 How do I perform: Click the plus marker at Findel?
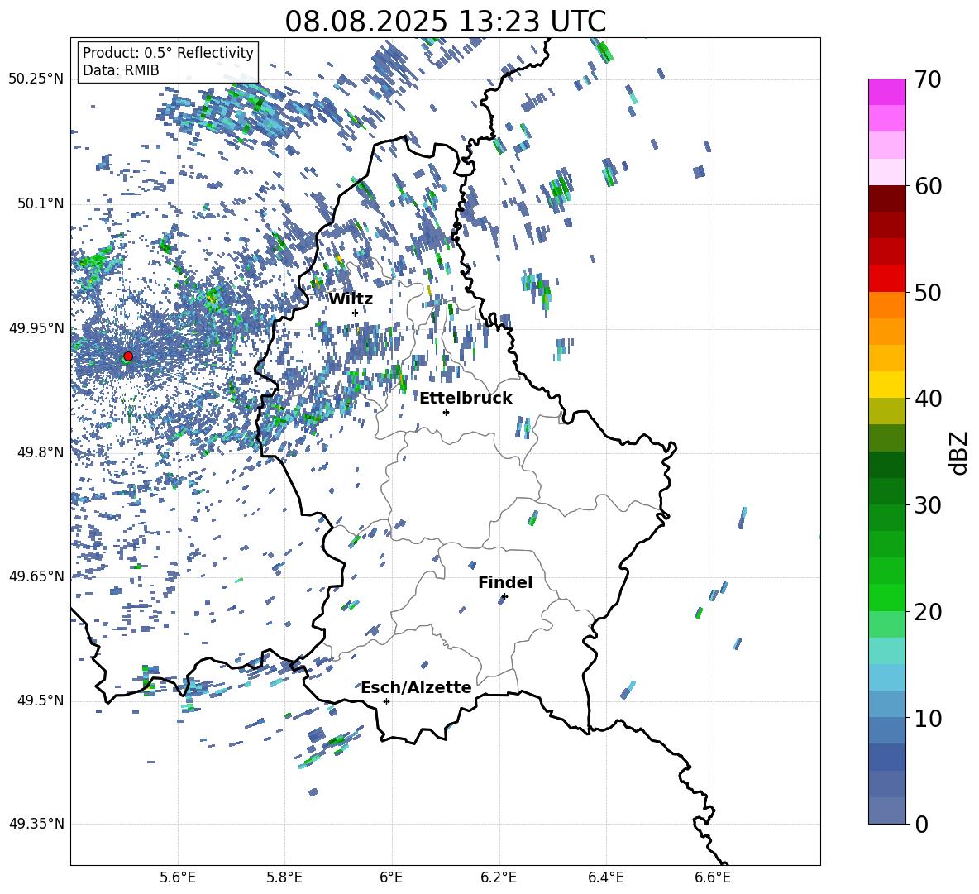504,597
